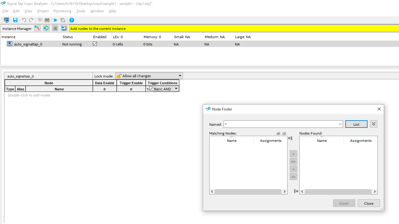Click the double left arrow << button

(293, 177)
